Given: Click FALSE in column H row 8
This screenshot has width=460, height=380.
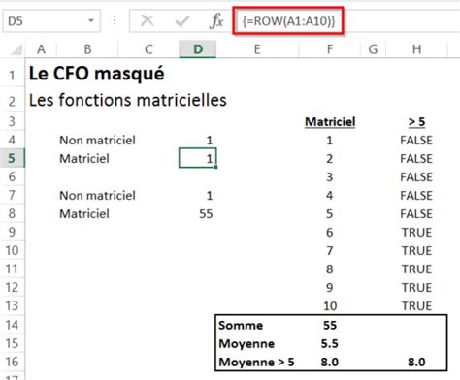Looking at the screenshot, I should tap(416, 214).
